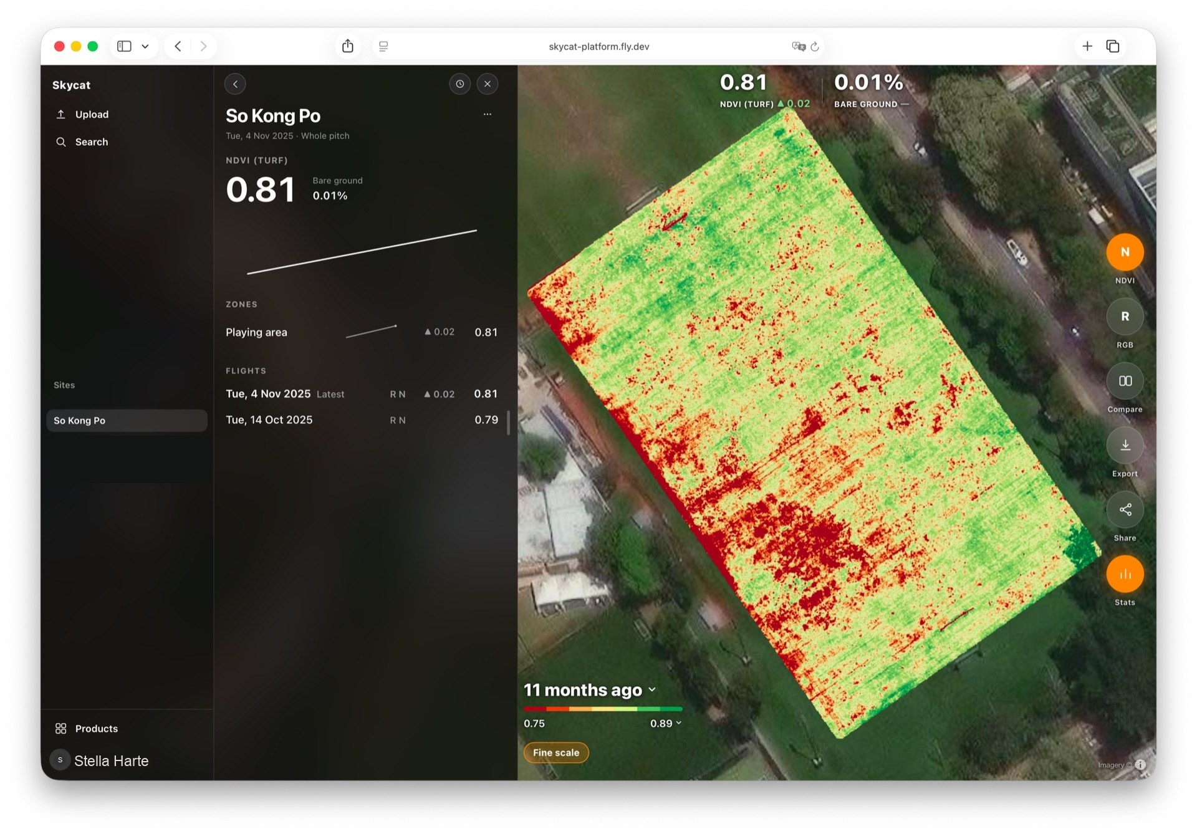Screen dimensions: 1197x834
Task: Go back in browser history
Action: [178, 46]
